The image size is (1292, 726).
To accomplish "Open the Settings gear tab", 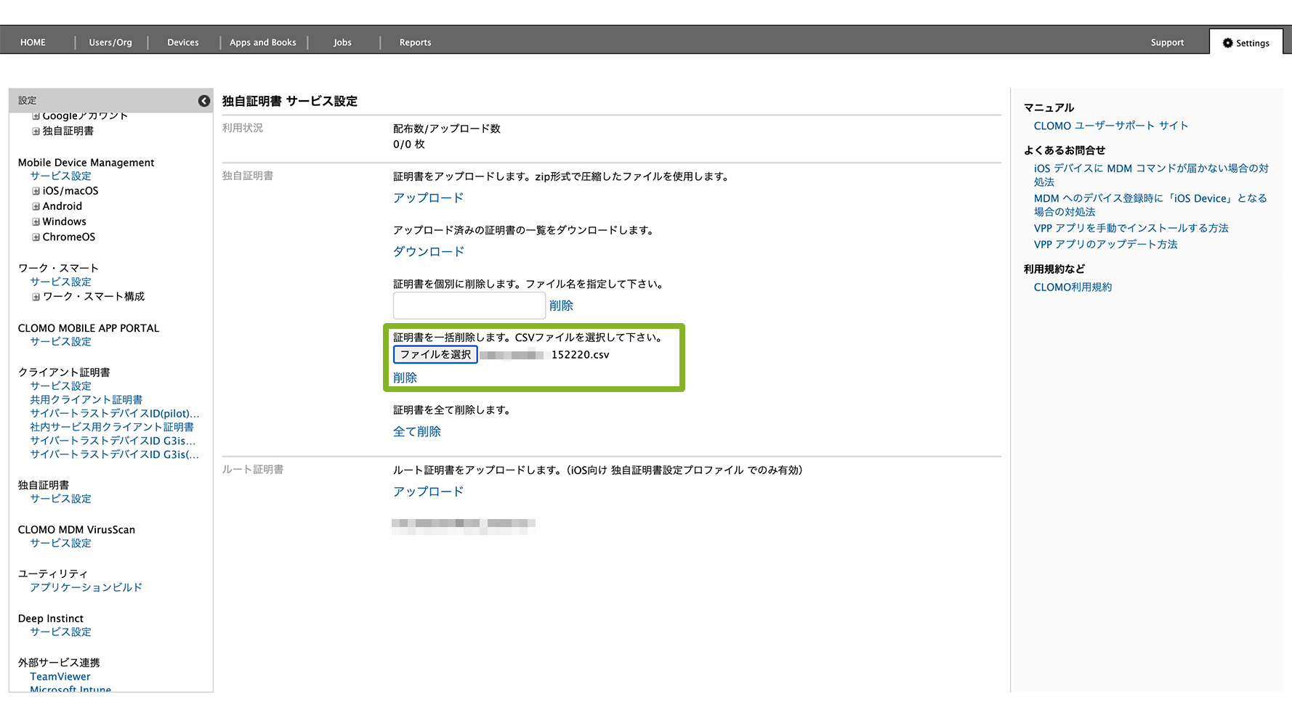I will (x=1245, y=43).
